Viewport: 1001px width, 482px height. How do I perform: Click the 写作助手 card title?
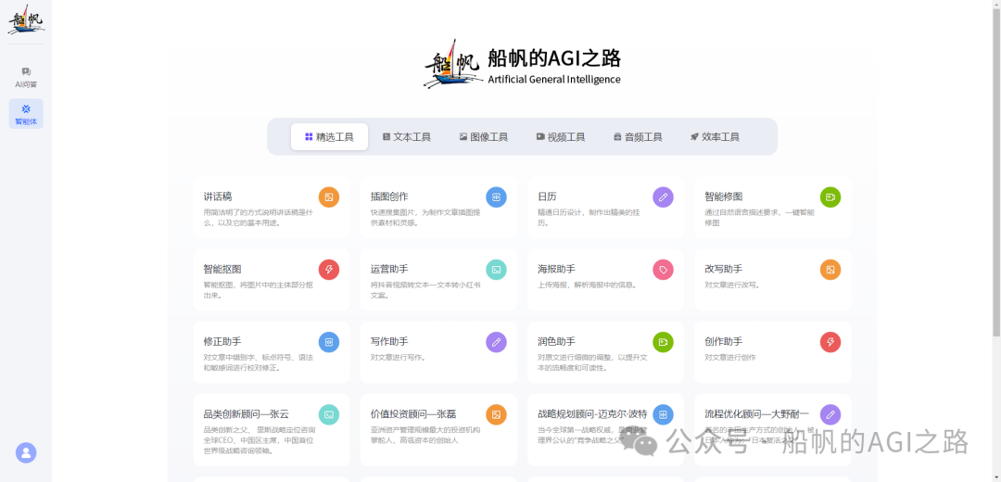389,341
